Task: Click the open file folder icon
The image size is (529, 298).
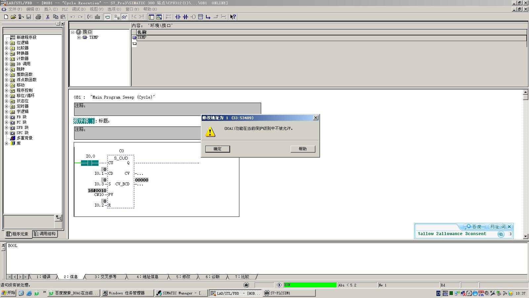Action: (x=13, y=17)
